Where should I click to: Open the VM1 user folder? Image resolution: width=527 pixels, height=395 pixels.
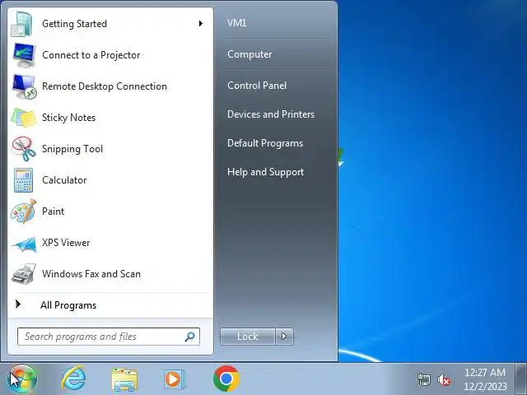[236, 23]
